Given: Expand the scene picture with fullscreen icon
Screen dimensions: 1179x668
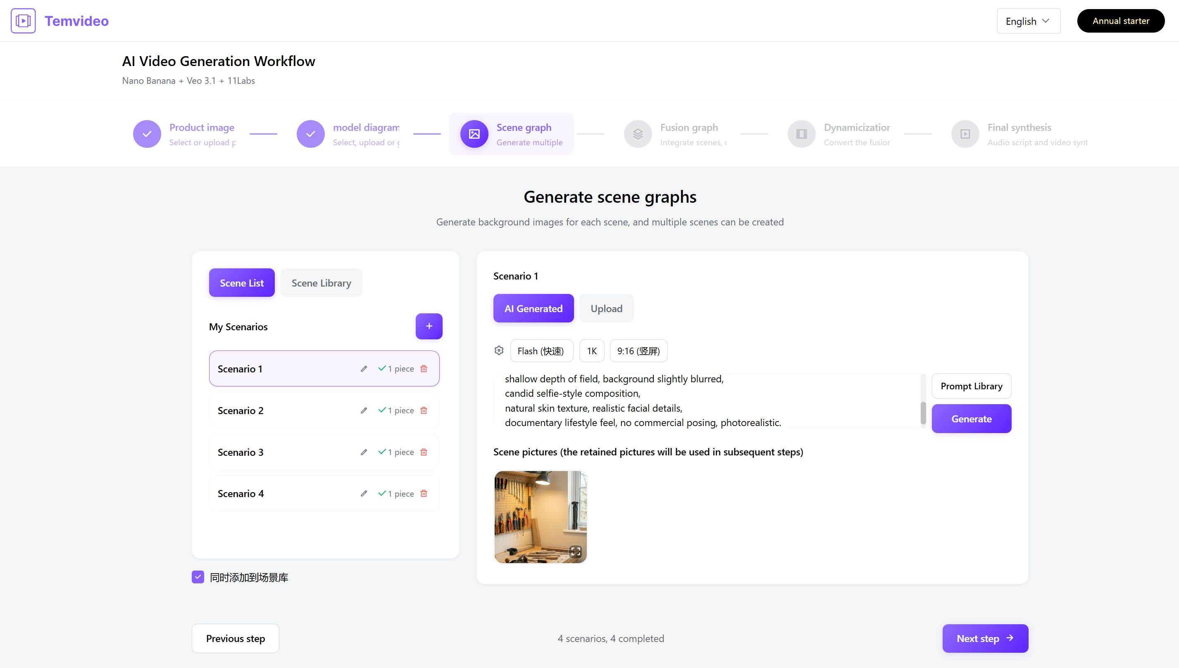Looking at the screenshot, I should (x=575, y=552).
